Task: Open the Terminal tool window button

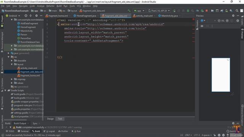Action: (x=23, y=131)
